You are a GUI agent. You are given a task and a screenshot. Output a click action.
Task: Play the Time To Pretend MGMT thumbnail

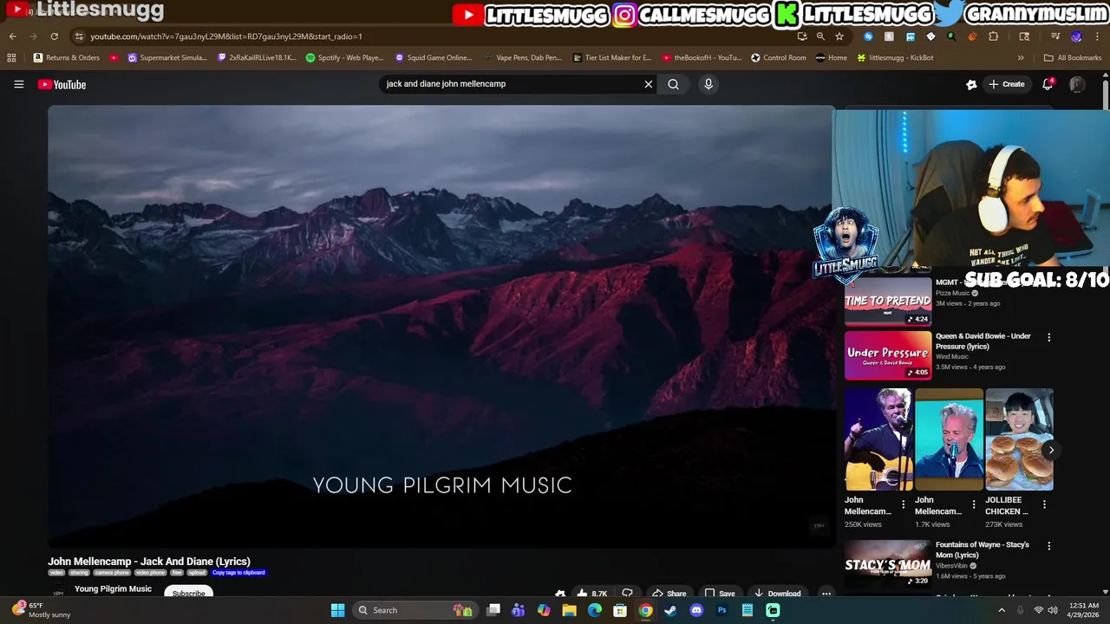point(888,302)
